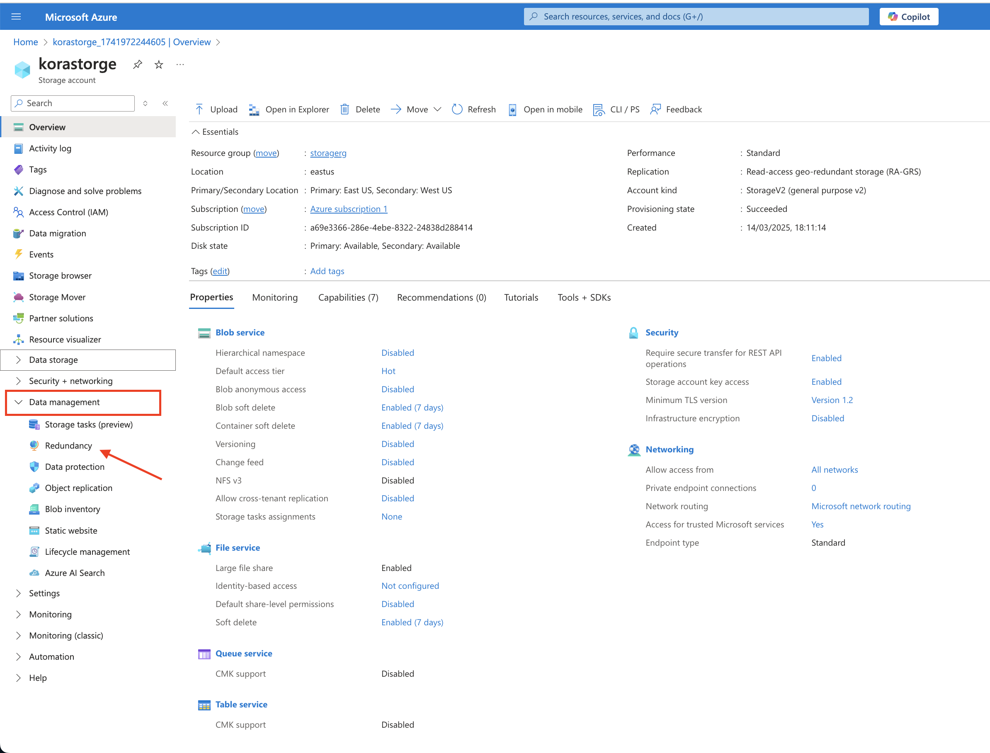990x753 pixels.
Task: Switch to Tools + SDKs tab
Action: pos(584,298)
